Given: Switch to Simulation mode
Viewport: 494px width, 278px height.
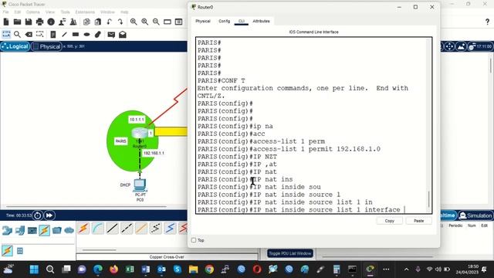Looking at the screenshot, I should click(475, 215).
